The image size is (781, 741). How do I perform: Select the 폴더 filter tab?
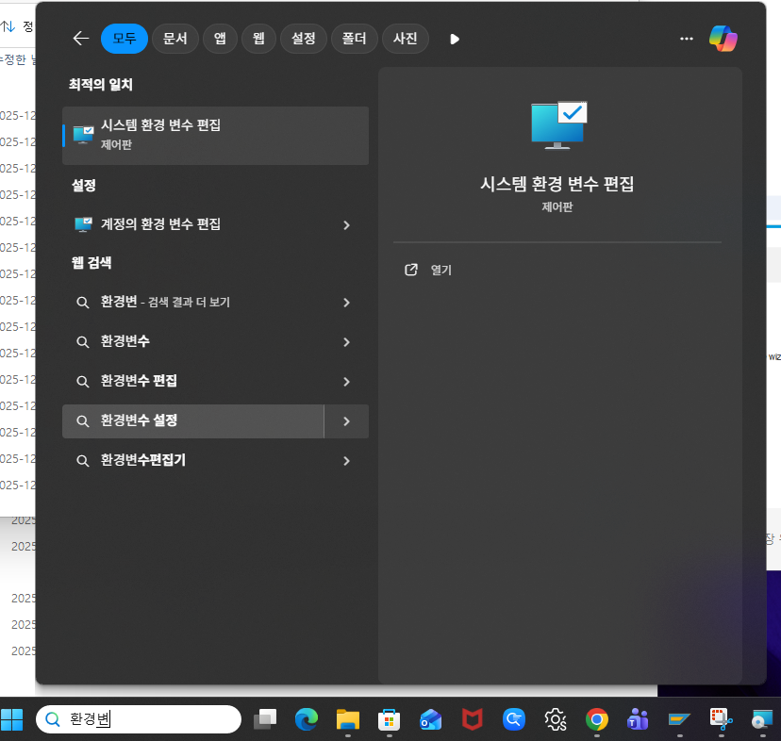click(354, 39)
